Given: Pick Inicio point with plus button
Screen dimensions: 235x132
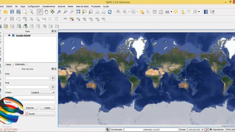Looking at the screenshot, I should (53, 78).
